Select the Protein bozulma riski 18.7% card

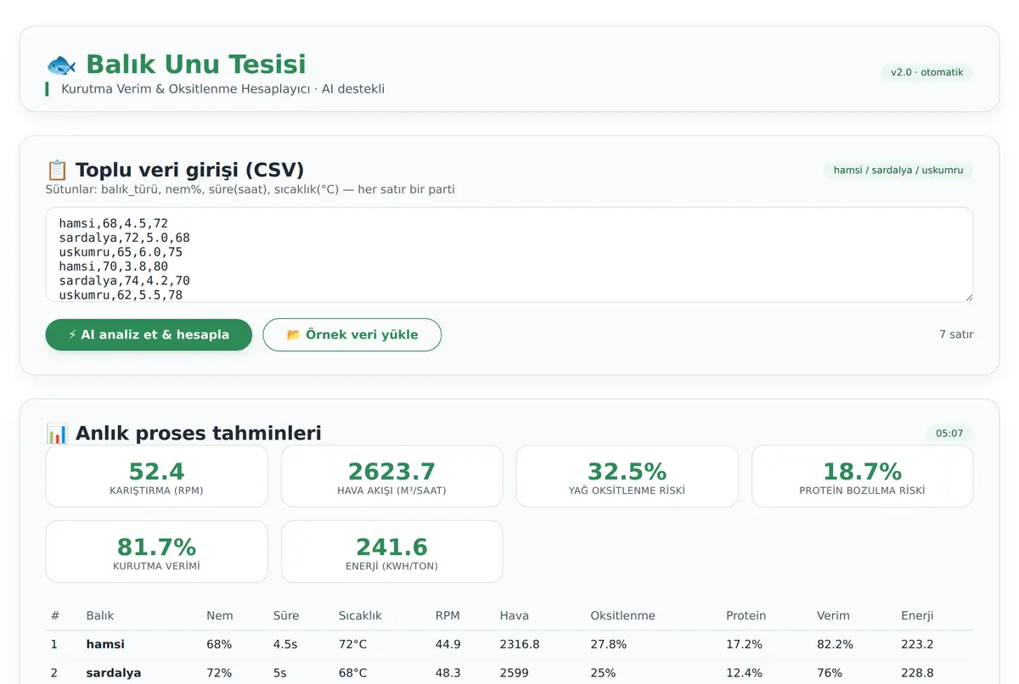click(862, 476)
